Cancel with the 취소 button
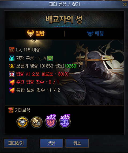This screenshot has width=128, height=153. (x=77, y=143)
